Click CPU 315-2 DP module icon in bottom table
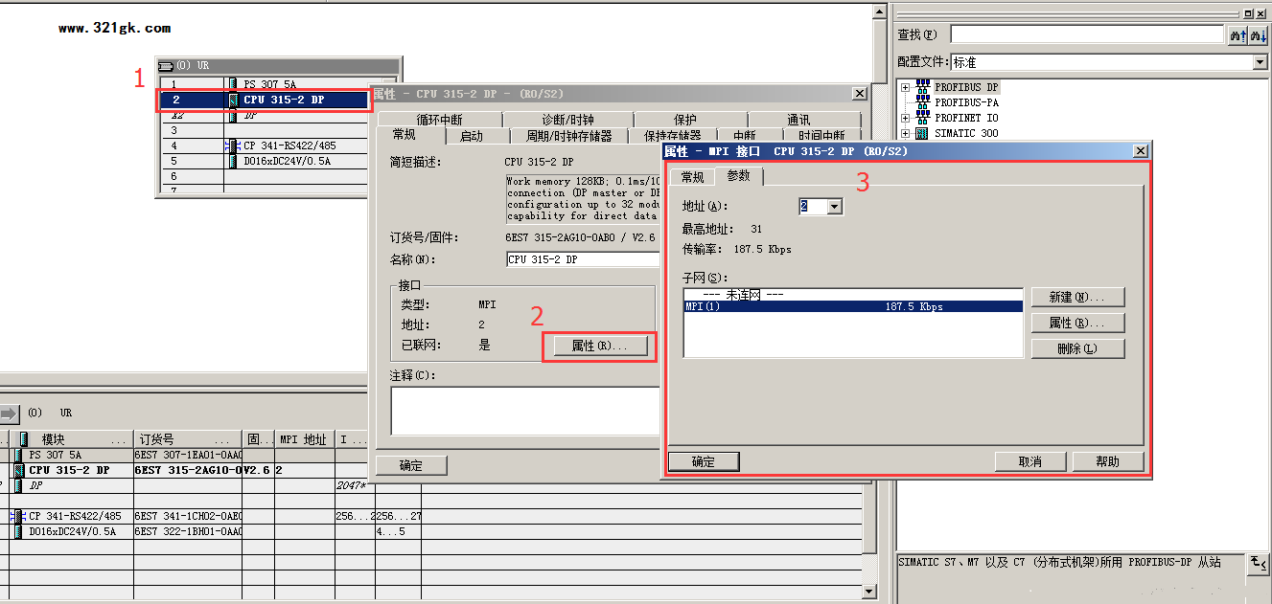This screenshot has height=604, width=1272. click(x=19, y=471)
